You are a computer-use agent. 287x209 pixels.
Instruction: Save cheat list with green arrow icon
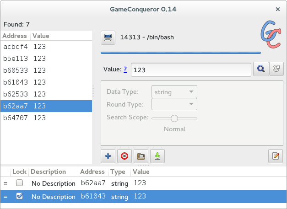pos(157,156)
